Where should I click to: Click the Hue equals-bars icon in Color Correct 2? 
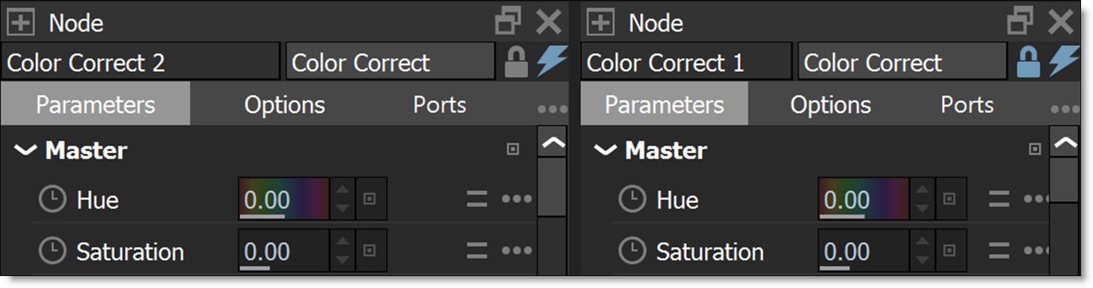476,199
